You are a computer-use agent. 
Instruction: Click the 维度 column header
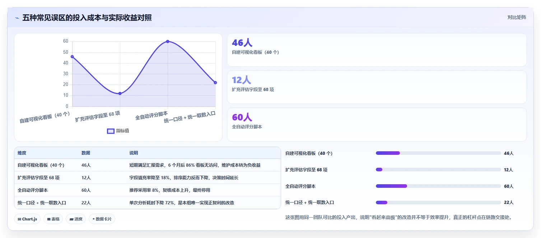pyautogui.click(x=22, y=153)
